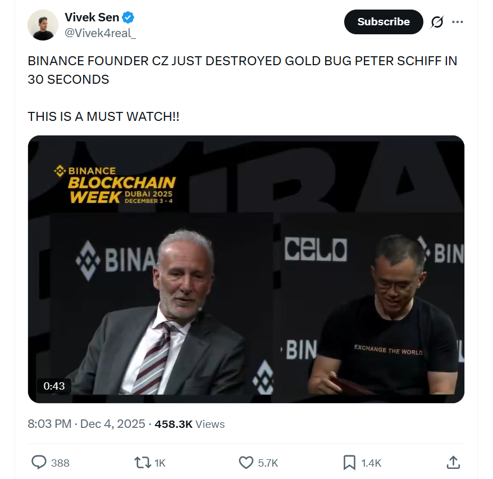Open the share icon on the post
The width and height of the screenshot is (493, 479).
(x=454, y=462)
